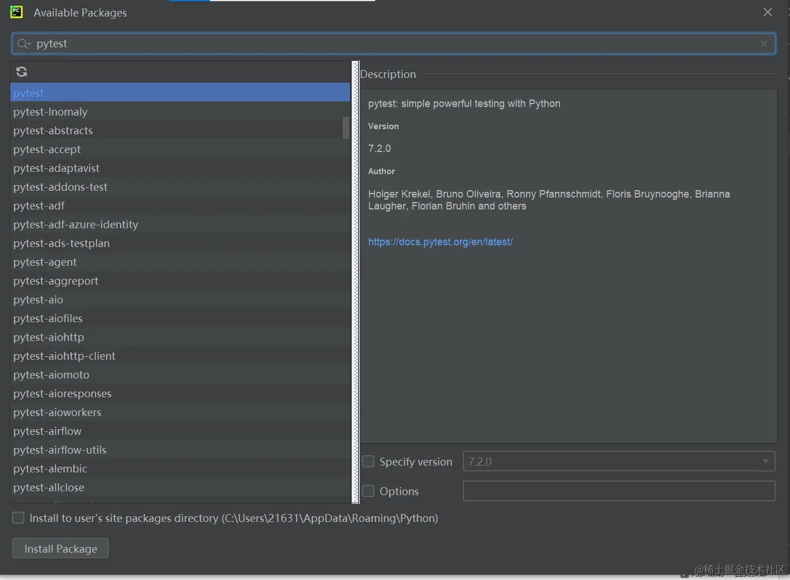Select pytest-ads-testplan package
Screen dimensions: 790x580
(180, 243)
